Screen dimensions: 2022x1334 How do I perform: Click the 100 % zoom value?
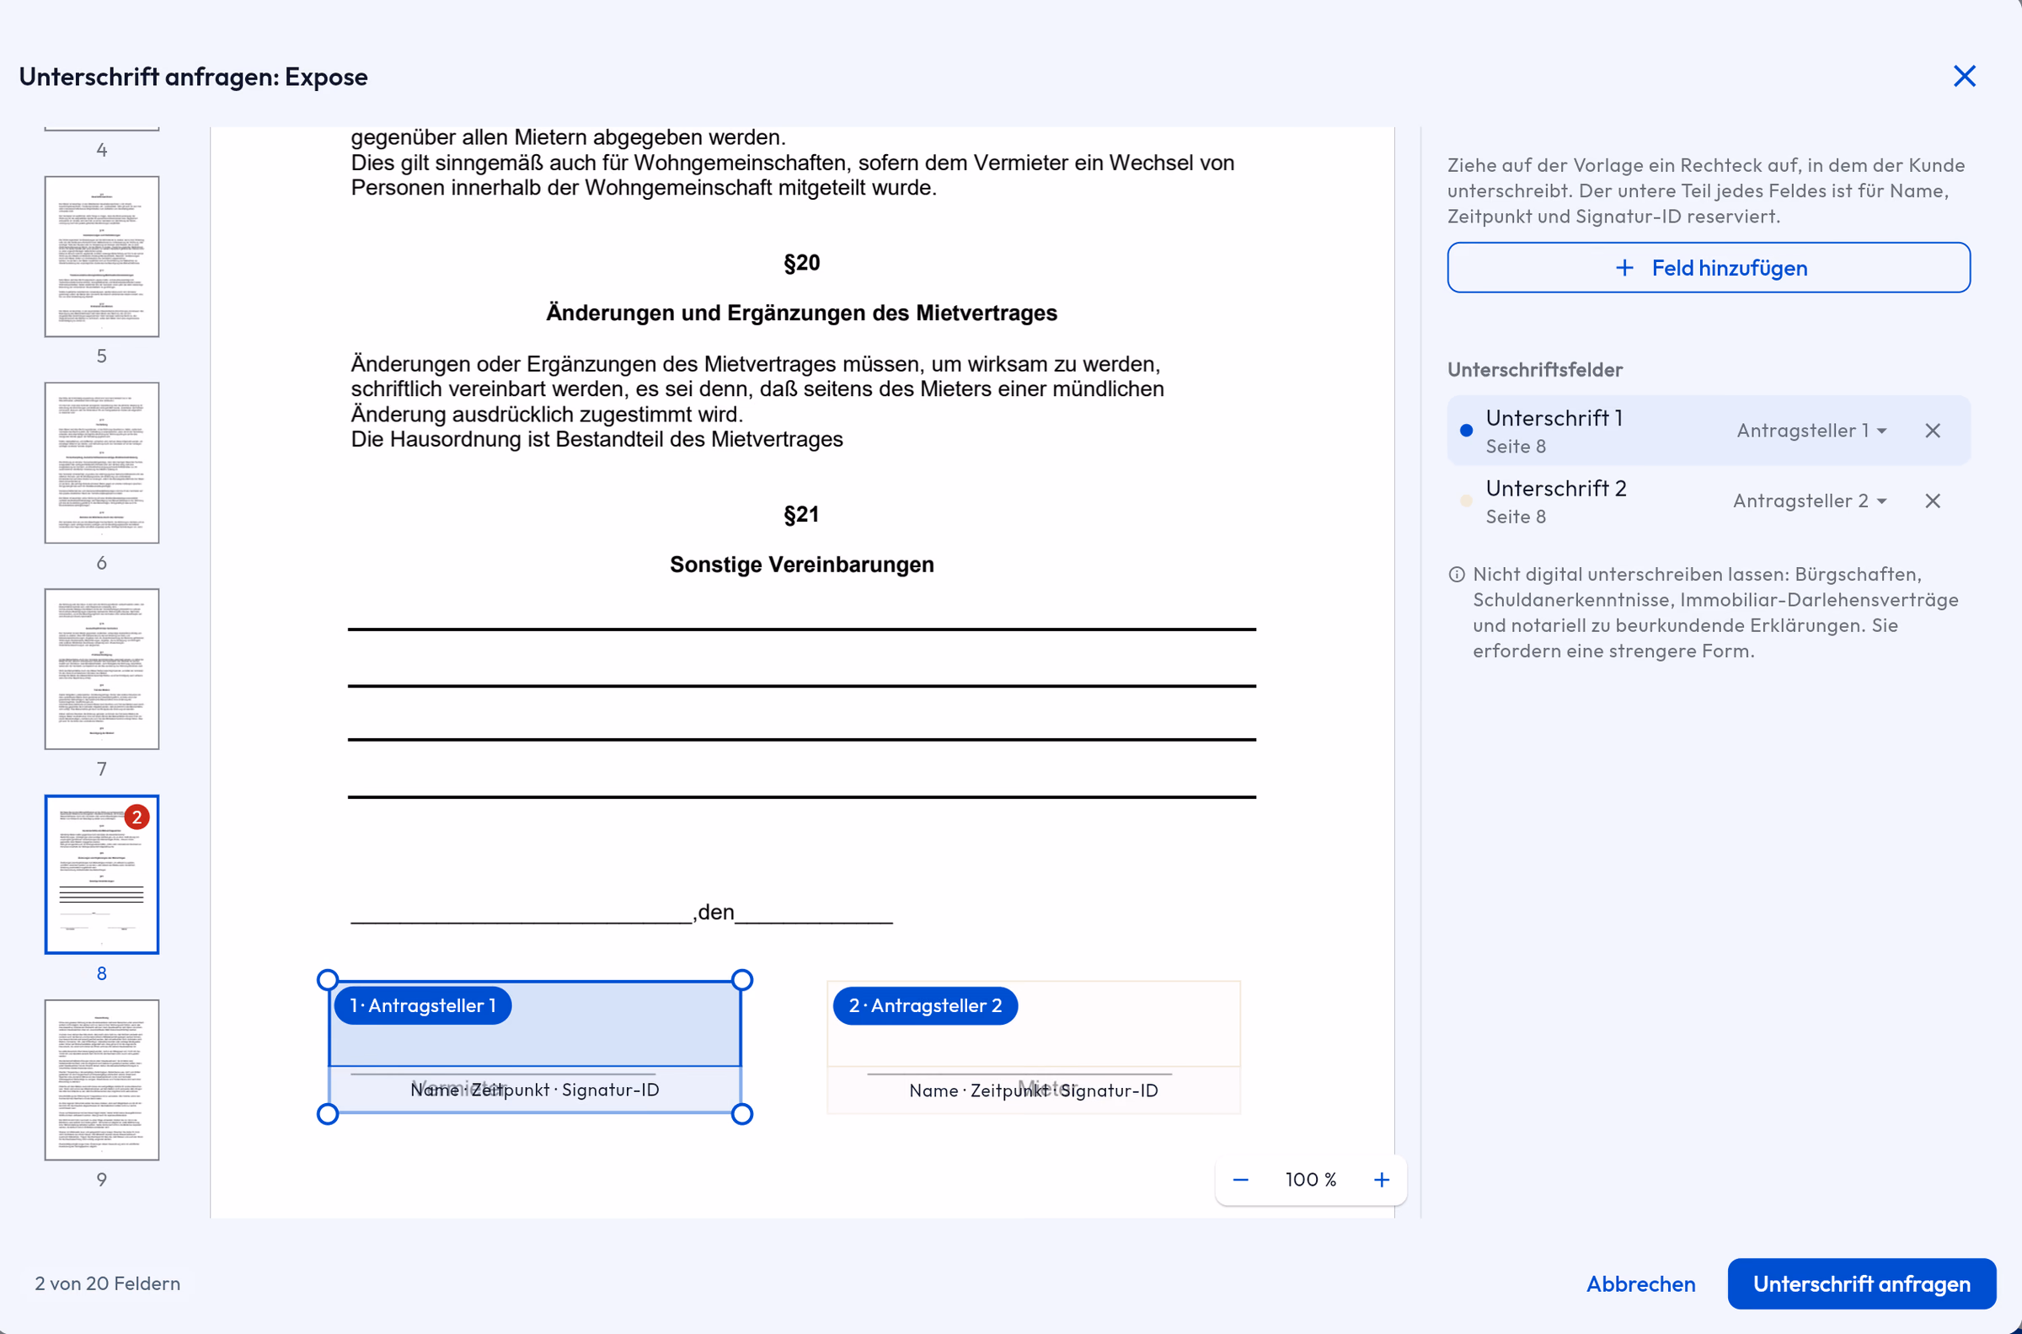coord(1310,1179)
